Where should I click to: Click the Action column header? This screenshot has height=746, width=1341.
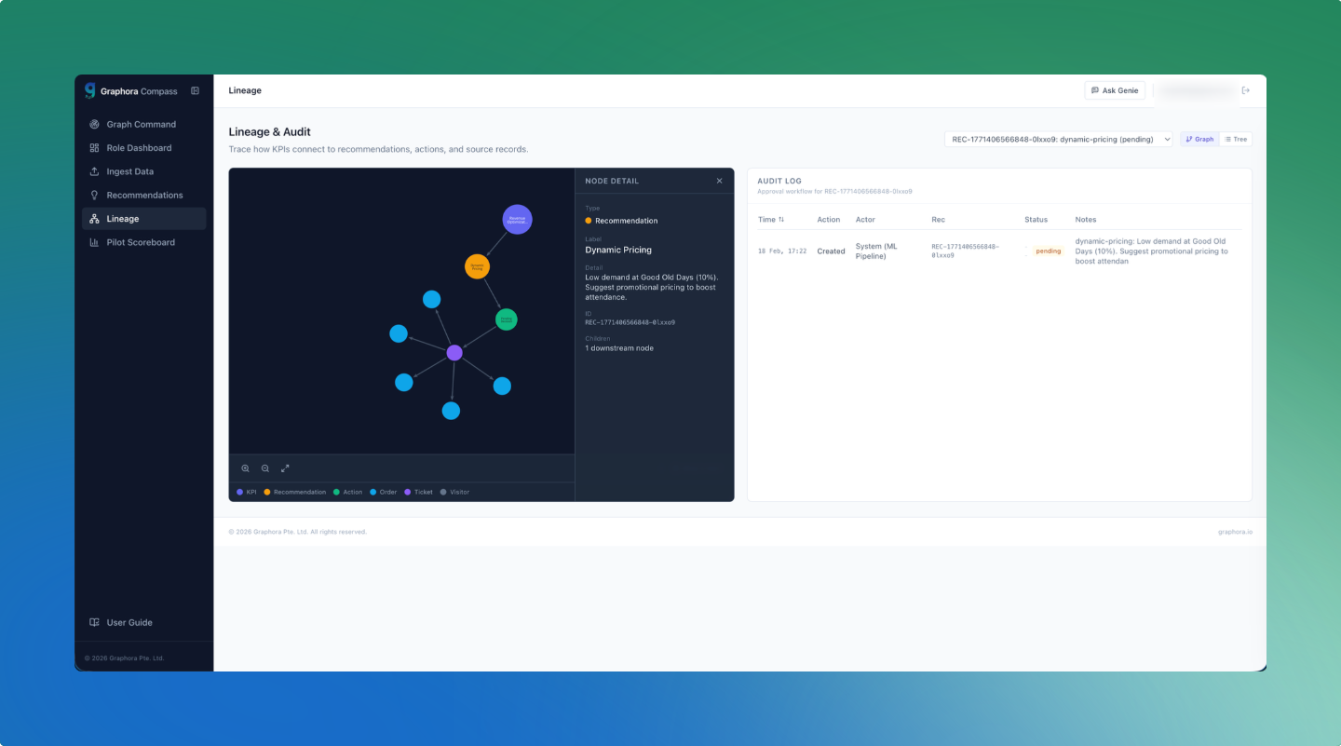click(x=829, y=220)
